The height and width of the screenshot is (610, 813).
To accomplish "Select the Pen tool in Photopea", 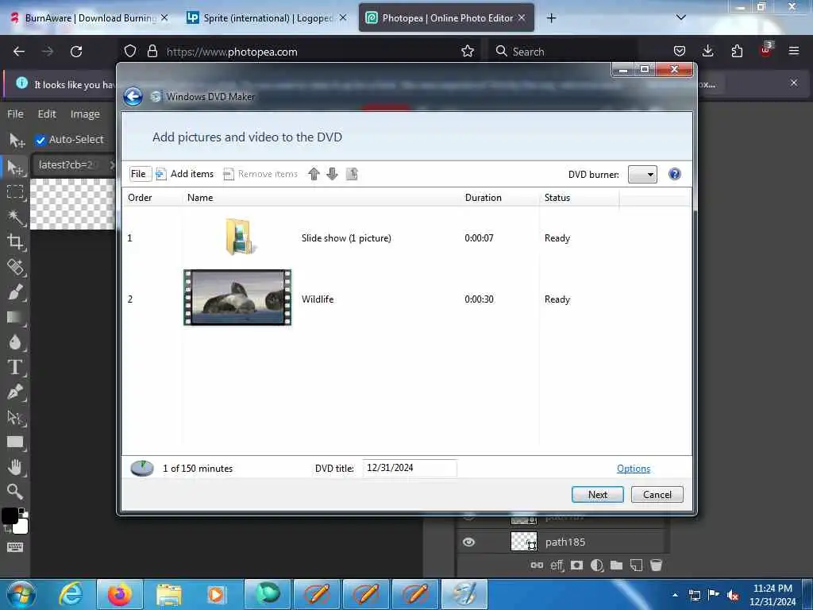I will coord(16,392).
